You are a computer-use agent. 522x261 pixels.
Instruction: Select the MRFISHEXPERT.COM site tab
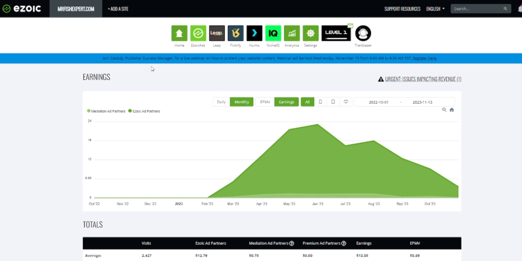[76, 9]
